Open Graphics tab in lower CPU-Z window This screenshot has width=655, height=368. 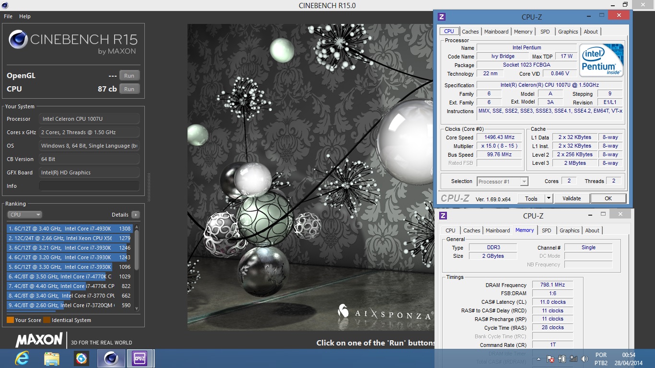570,230
